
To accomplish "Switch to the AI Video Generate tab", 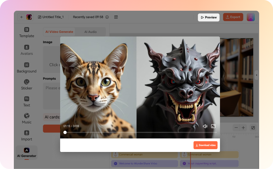I will coord(59,32).
